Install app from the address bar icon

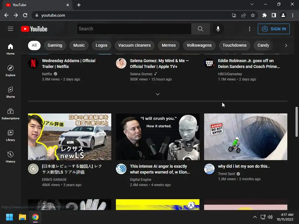point(234,15)
